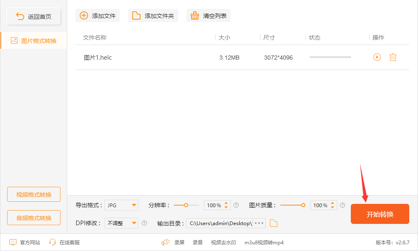Click the 版本号 v2.6.7 text
418x251 pixels.
point(393,243)
